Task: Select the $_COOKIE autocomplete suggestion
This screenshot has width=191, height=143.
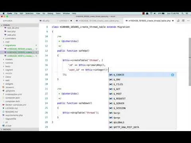Action: [142, 75]
